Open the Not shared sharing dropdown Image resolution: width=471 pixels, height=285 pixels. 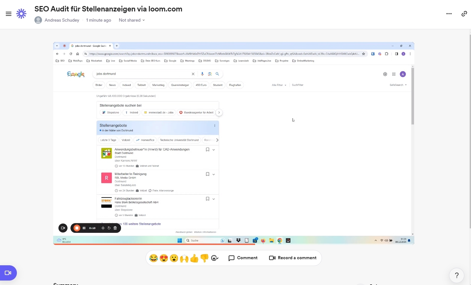[x=132, y=20]
